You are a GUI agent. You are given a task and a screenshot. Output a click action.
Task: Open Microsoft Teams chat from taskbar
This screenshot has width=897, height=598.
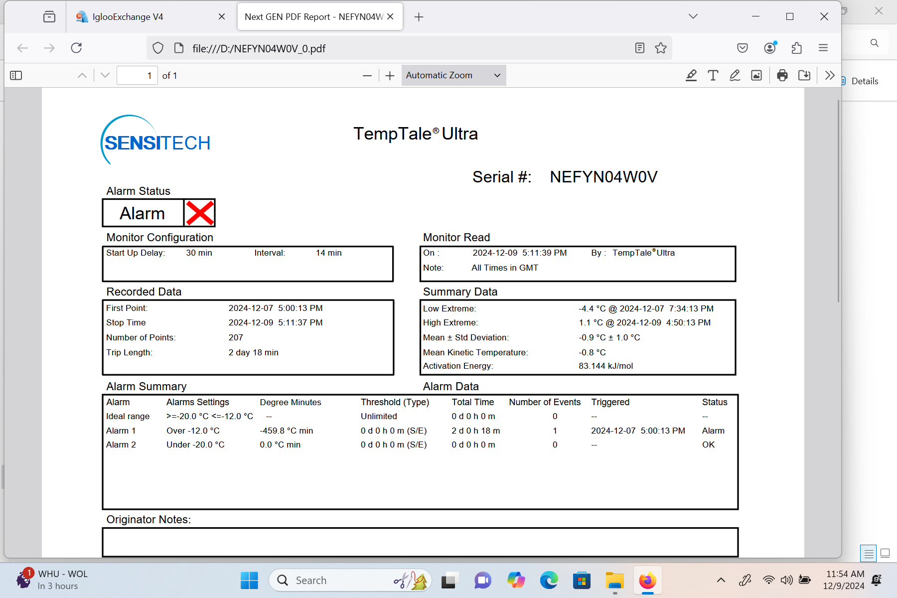(482, 581)
